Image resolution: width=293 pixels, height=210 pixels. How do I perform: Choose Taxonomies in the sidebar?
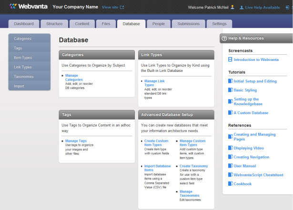(x=30, y=77)
